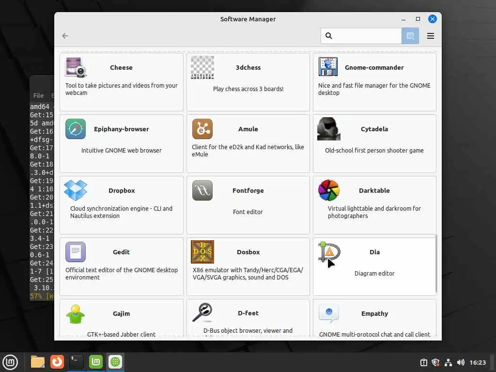Open the Cheese webcam app icon
This screenshot has height=372, width=496.
76,67
